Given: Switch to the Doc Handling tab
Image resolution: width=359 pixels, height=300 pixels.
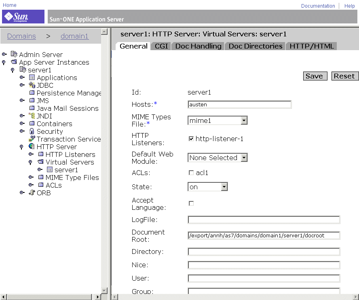Looking at the screenshot, I should (198, 46).
